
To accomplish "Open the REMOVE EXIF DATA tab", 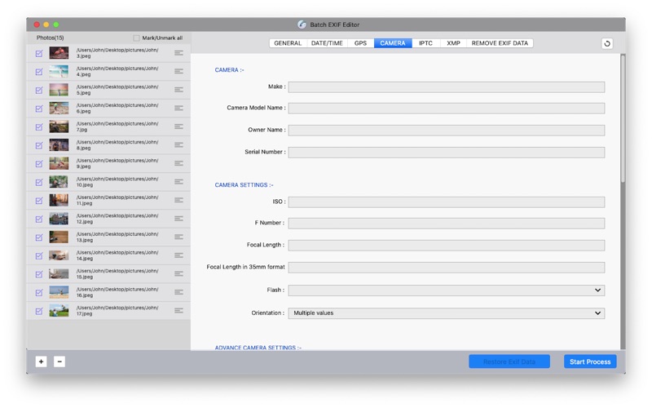I will click(500, 43).
